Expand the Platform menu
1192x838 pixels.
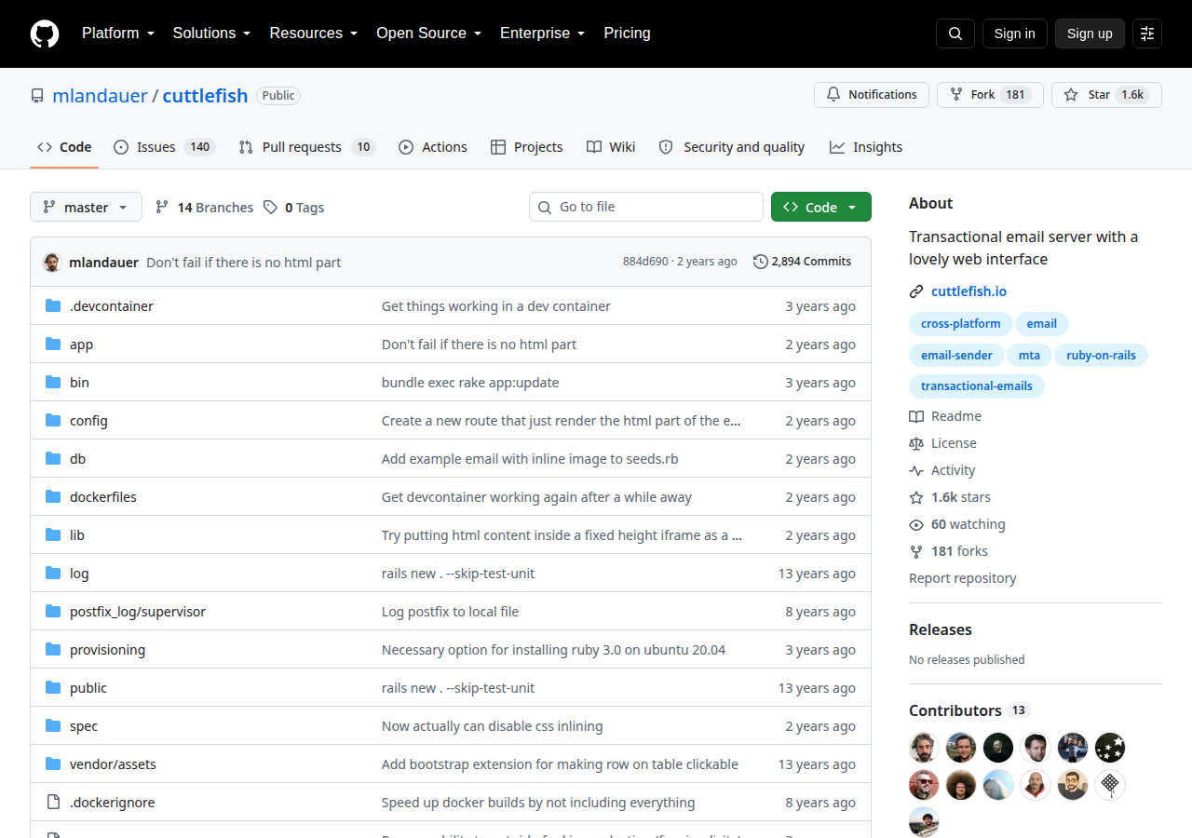click(x=118, y=34)
